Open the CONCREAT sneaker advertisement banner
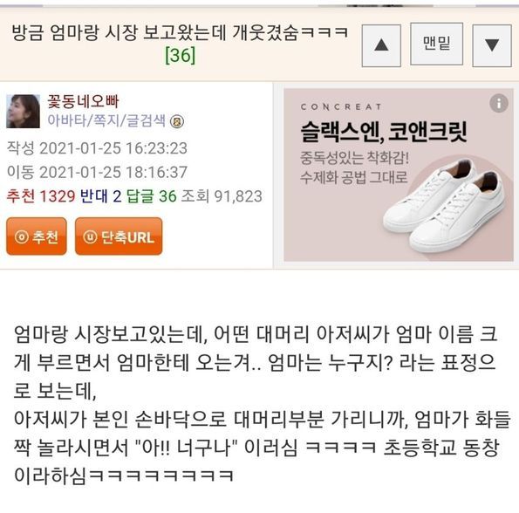The height and width of the screenshot is (513, 519). (x=399, y=174)
